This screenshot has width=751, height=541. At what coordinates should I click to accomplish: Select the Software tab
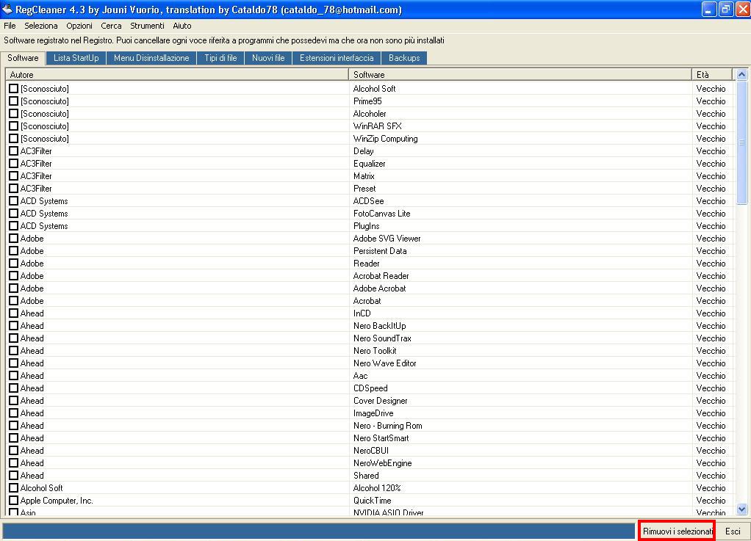[x=23, y=58]
